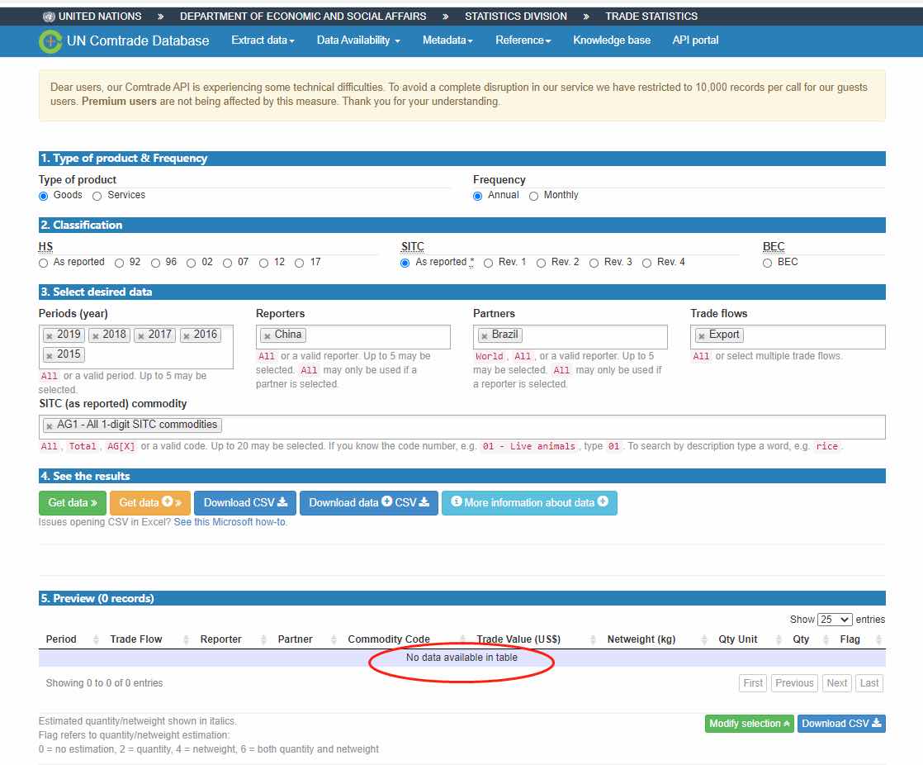923x765 pixels.
Task: Go to Statistics Division breadcrumb link
Action: point(516,17)
